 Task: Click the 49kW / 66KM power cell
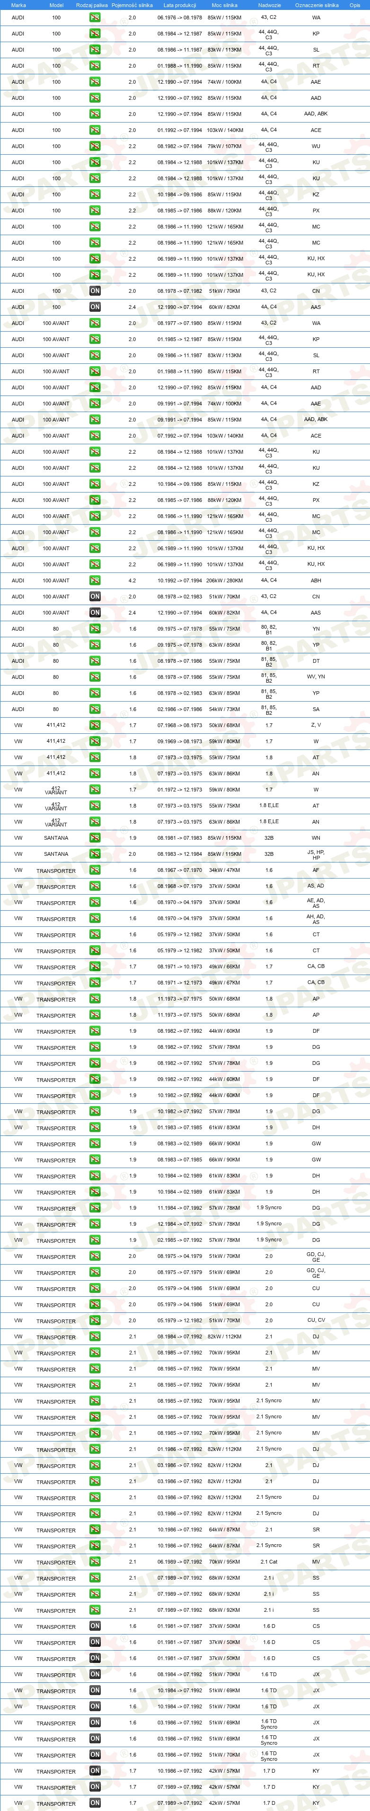click(x=224, y=967)
